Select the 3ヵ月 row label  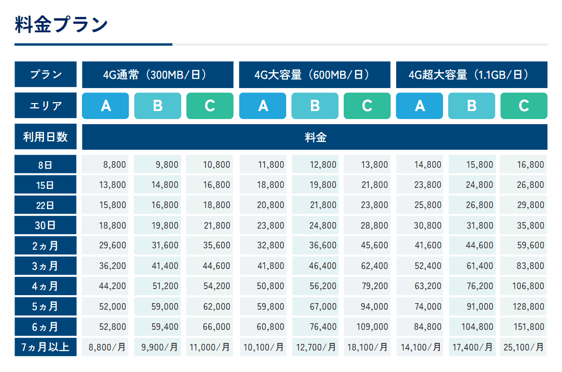pyautogui.click(x=45, y=266)
